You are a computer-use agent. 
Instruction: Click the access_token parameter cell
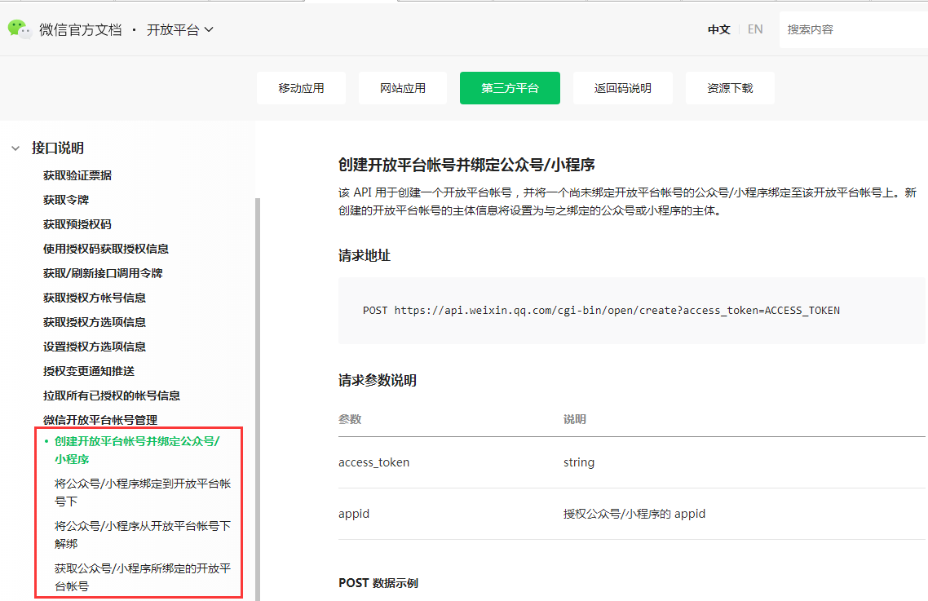pos(374,462)
